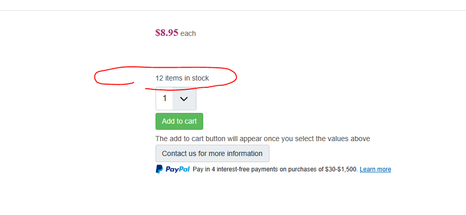The image size is (466, 215).
Task: Click the word "information" on Contact button
Action: (x=245, y=153)
